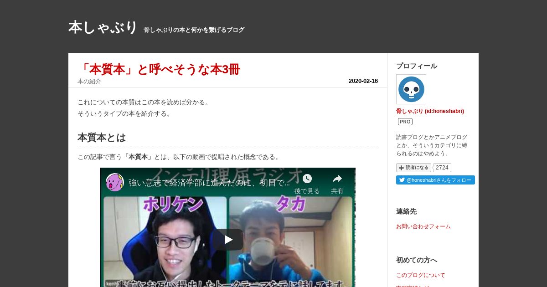Click the 初めての方へ sidebar heading
This screenshot has height=287, width=547.
pyautogui.click(x=417, y=260)
